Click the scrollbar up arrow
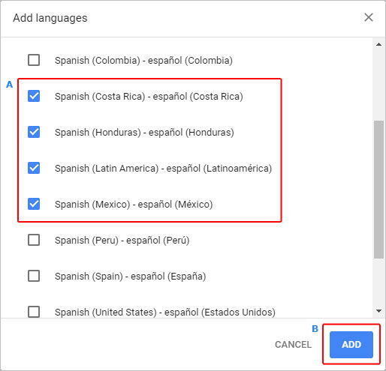Viewport: 386px width, 371px height. point(378,44)
